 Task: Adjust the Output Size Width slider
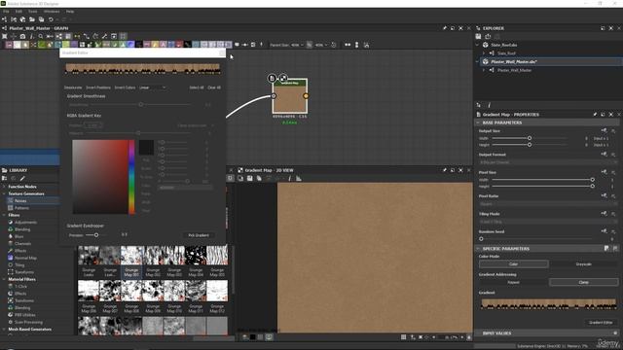click(x=530, y=138)
